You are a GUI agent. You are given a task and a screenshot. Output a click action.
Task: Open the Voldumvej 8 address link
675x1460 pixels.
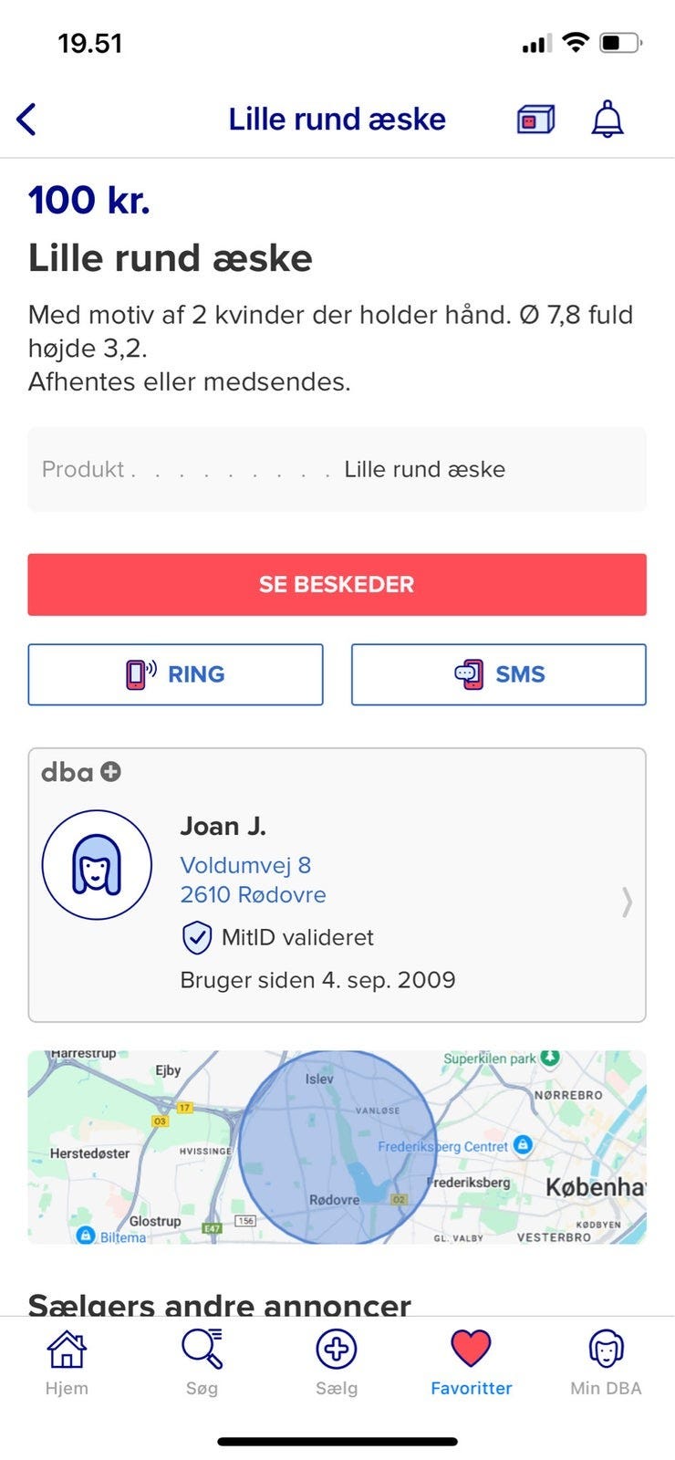[245, 865]
